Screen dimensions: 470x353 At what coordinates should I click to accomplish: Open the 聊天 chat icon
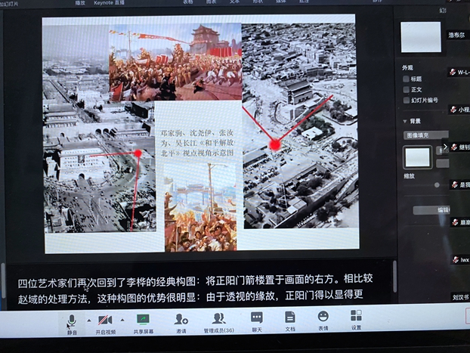[257, 317]
